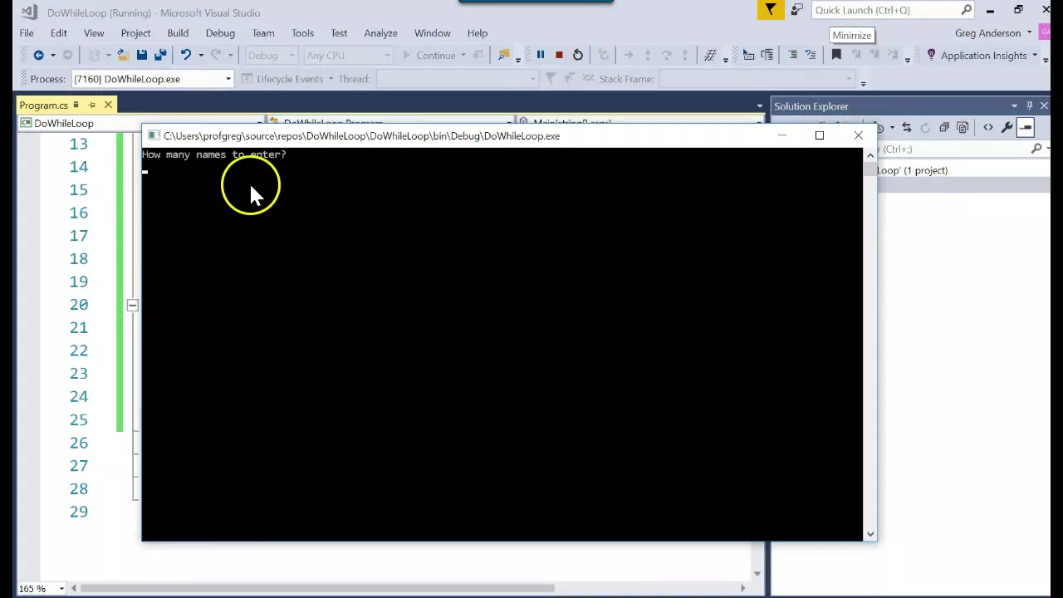Save the current file with Save icon

click(x=142, y=56)
